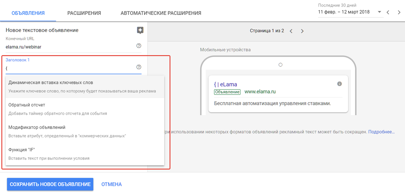Shift date range back with left arrow

point(388,12)
